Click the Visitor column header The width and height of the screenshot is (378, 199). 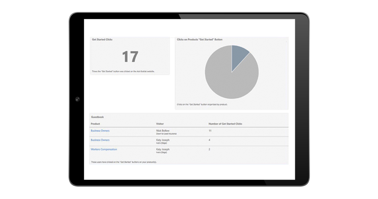[x=161, y=124]
